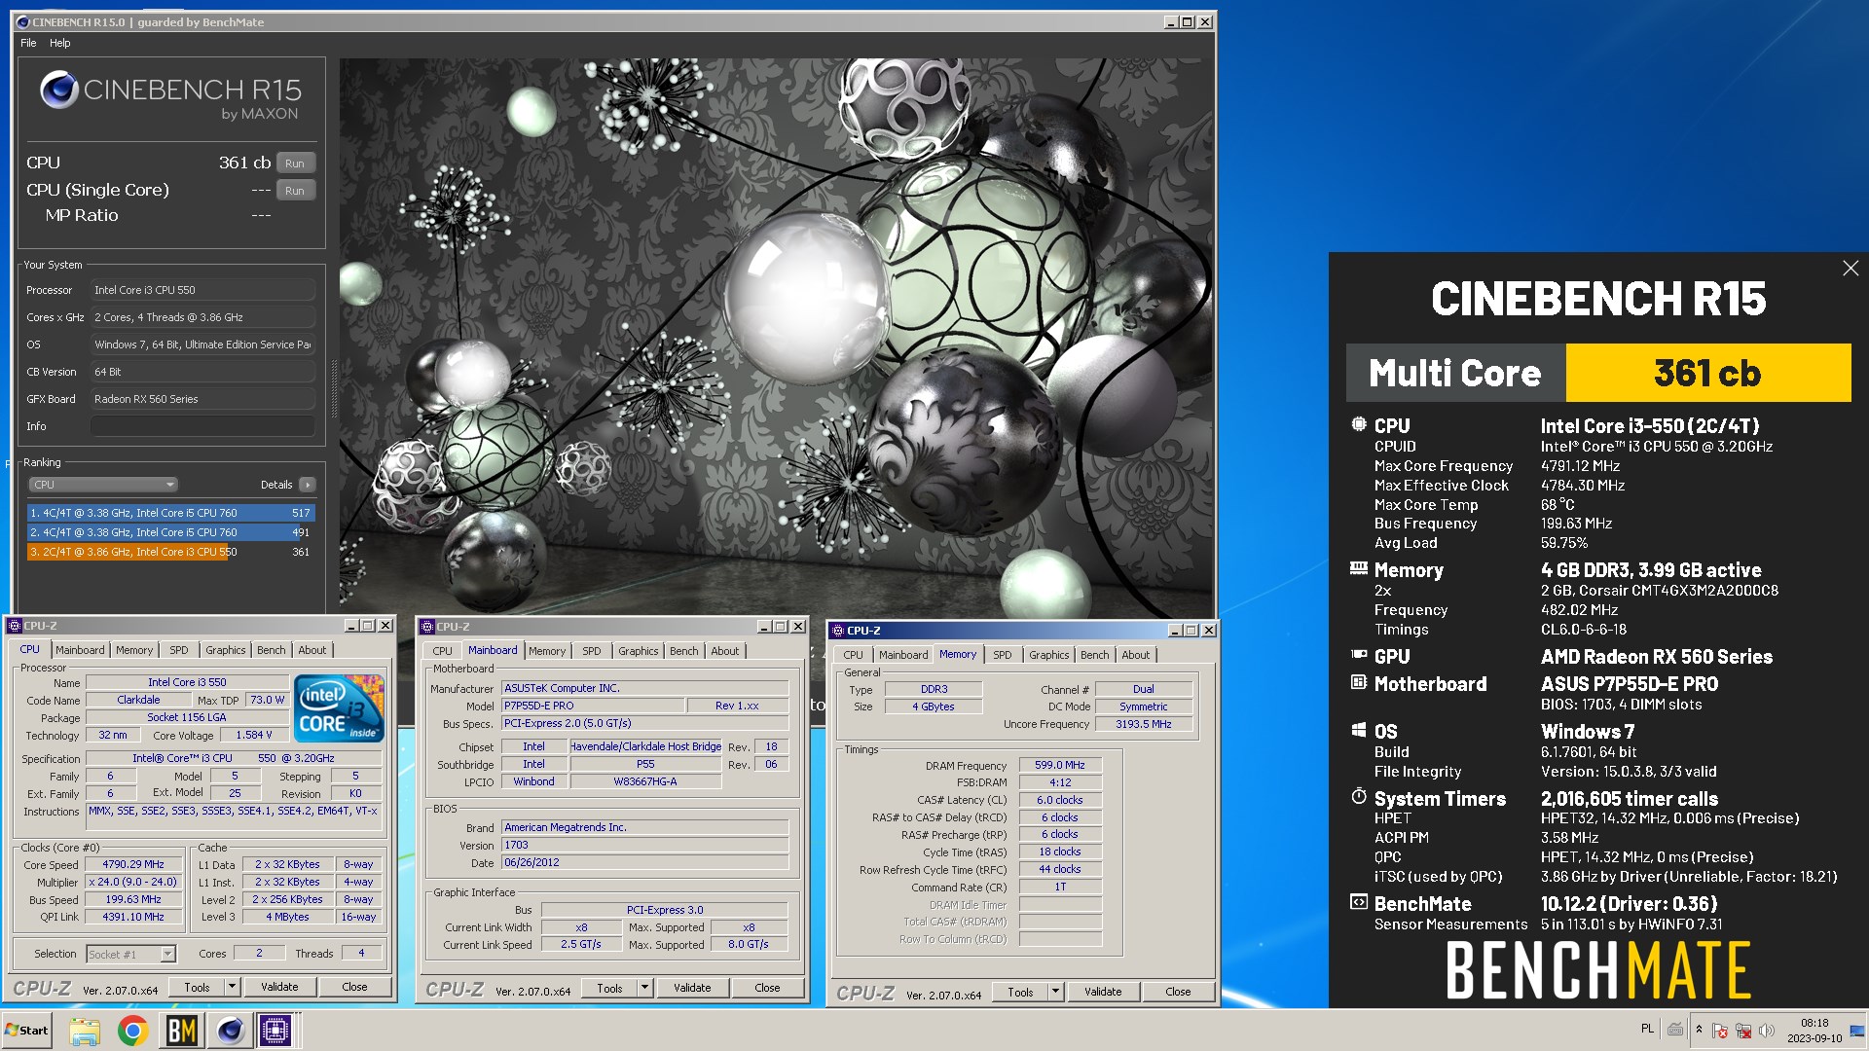Click the Uncore Frequency value 3193.5 MHz
Viewport: 1869px width, 1051px height.
click(x=1143, y=724)
